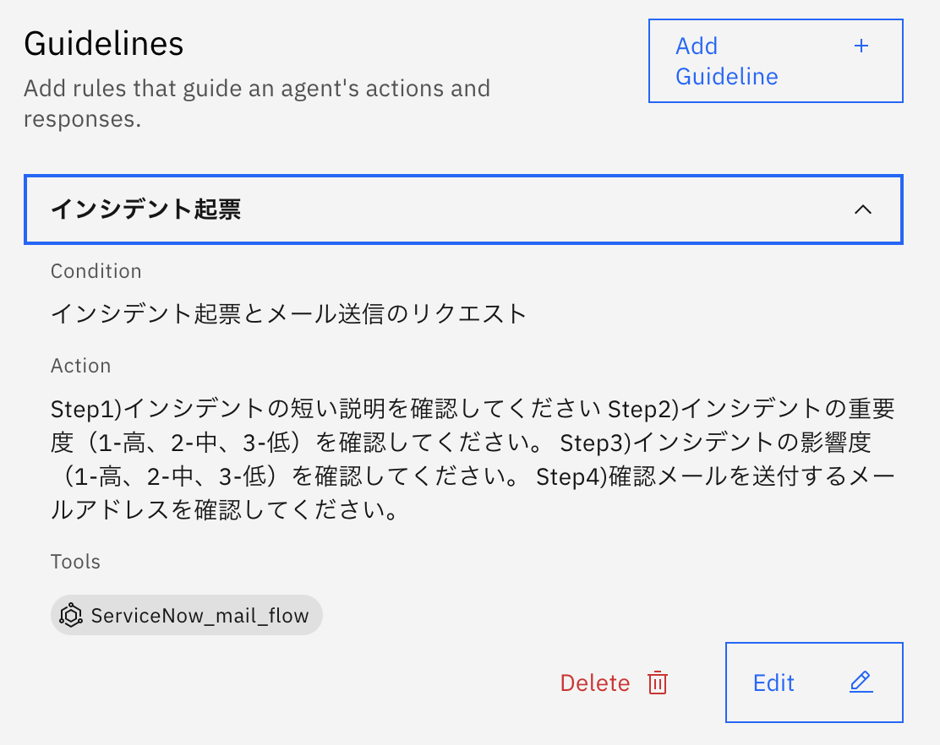Click the Action field label
Viewport: 940px width, 745px height.
point(81,366)
